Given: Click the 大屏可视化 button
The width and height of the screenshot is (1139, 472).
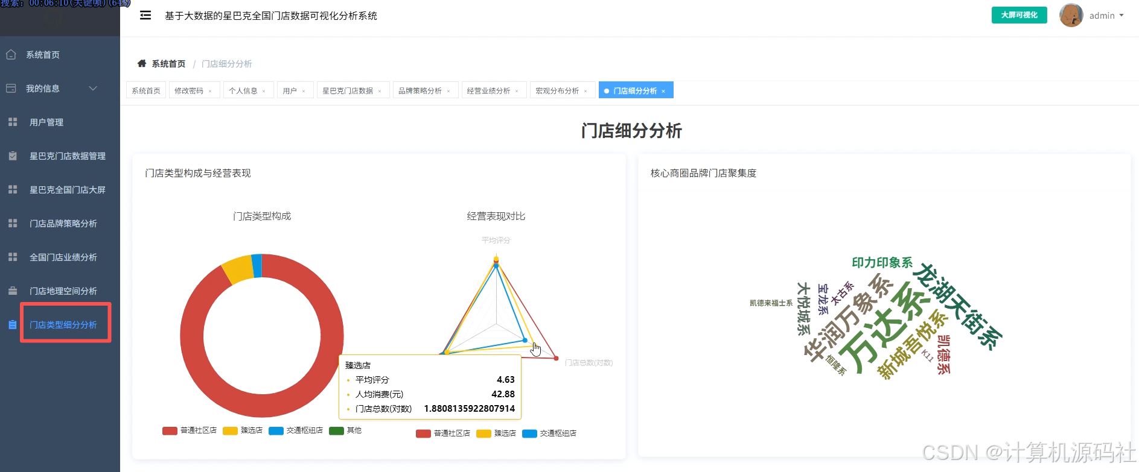Looking at the screenshot, I should pyautogui.click(x=1019, y=15).
